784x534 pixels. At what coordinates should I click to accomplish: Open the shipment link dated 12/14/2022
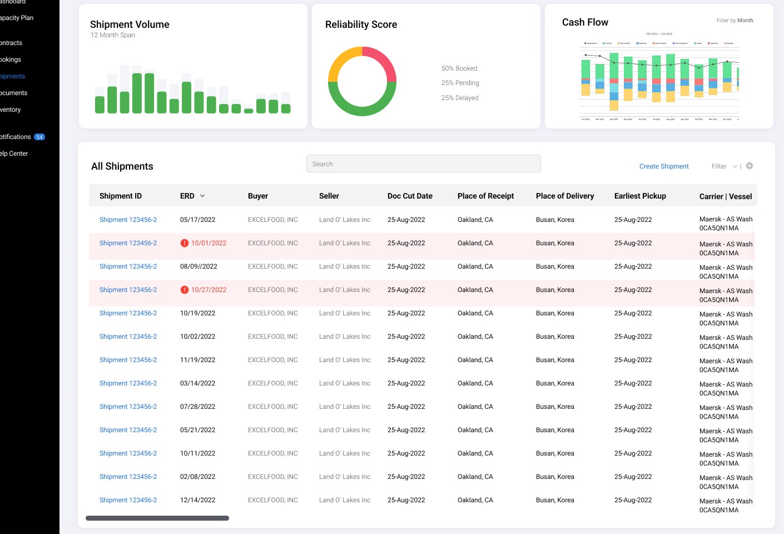tap(128, 500)
